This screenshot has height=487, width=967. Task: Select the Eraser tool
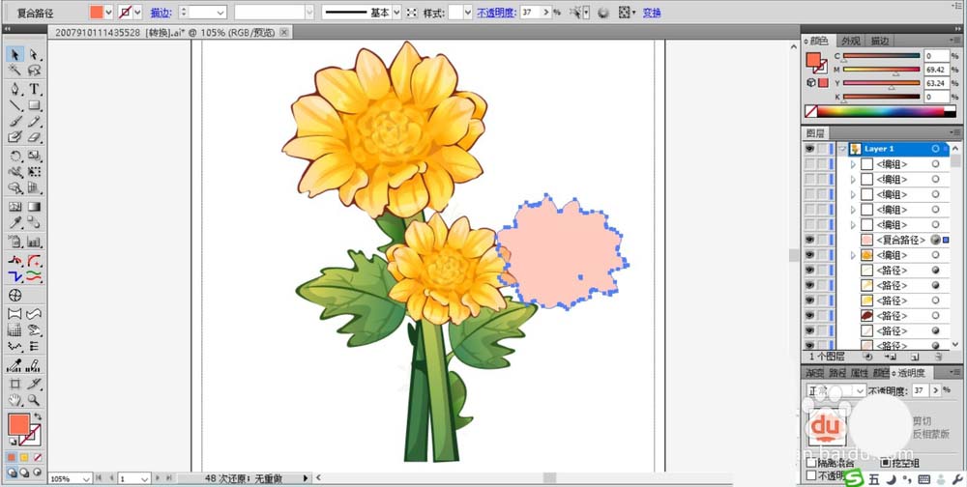pyautogui.click(x=34, y=137)
